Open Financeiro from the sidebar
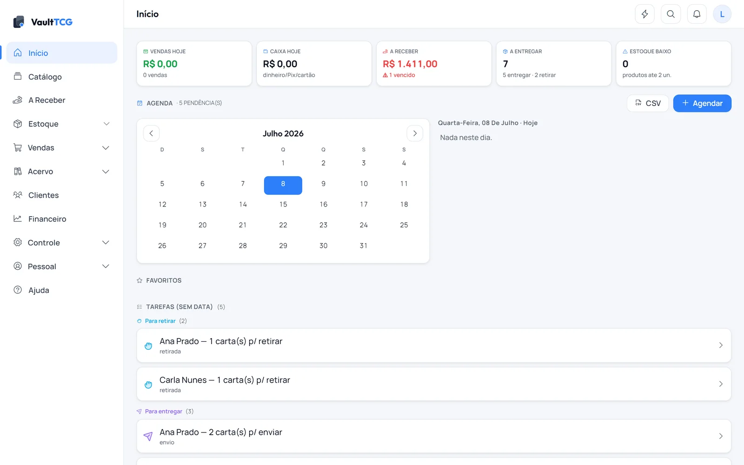This screenshot has width=744, height=465. [62, 219]
